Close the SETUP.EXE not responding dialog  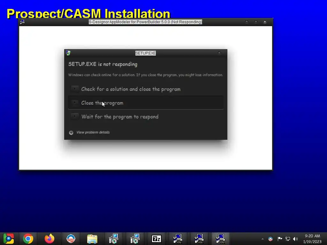(x=219, y=53)
